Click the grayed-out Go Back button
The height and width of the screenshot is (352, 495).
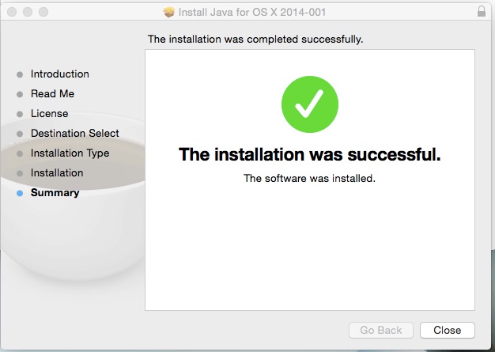pos(381,330)
